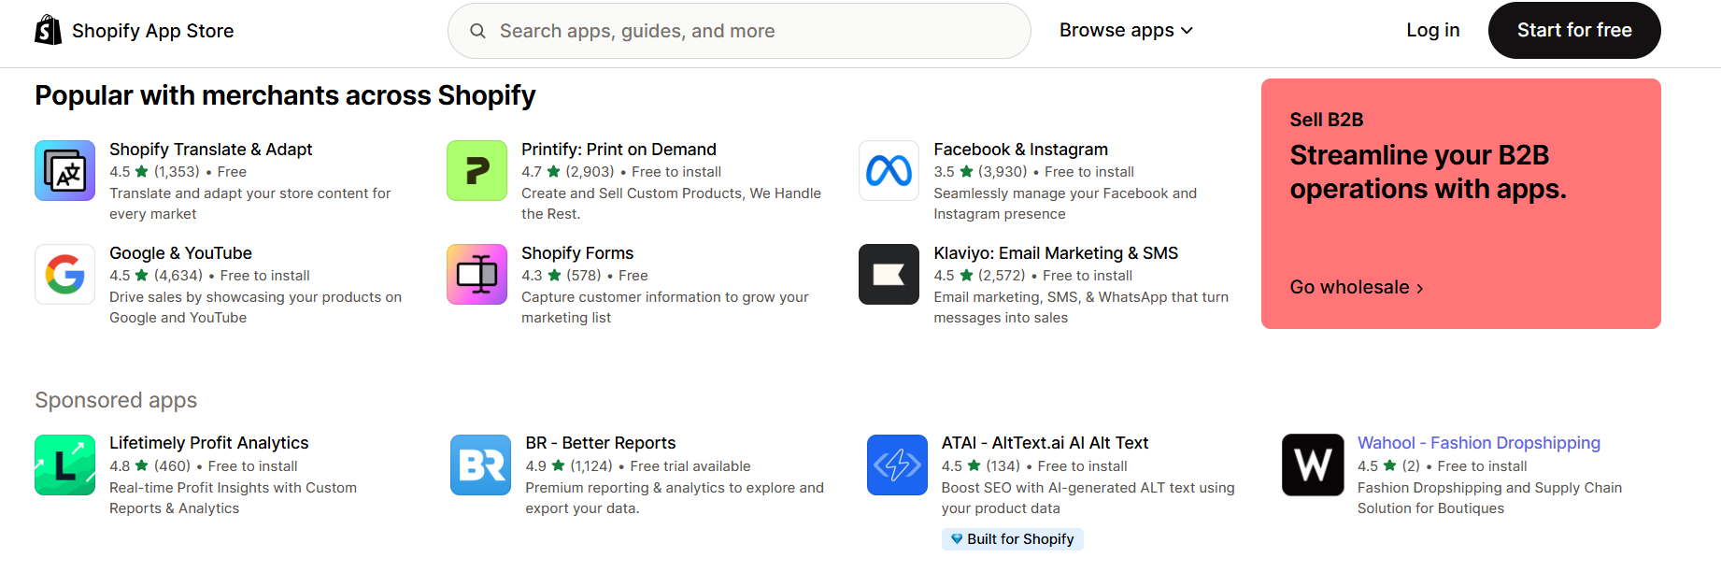
Task: Open the Shopify App Store home link
Action: pos(135,30)
